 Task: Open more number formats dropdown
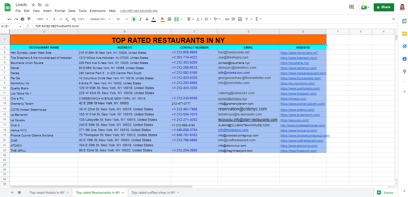coord(81,19)
